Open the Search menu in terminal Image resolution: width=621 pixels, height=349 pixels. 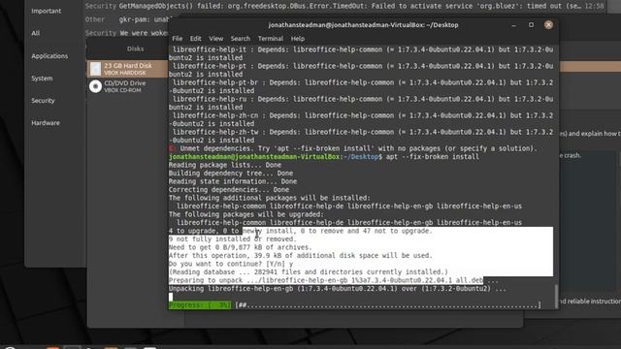241,39
